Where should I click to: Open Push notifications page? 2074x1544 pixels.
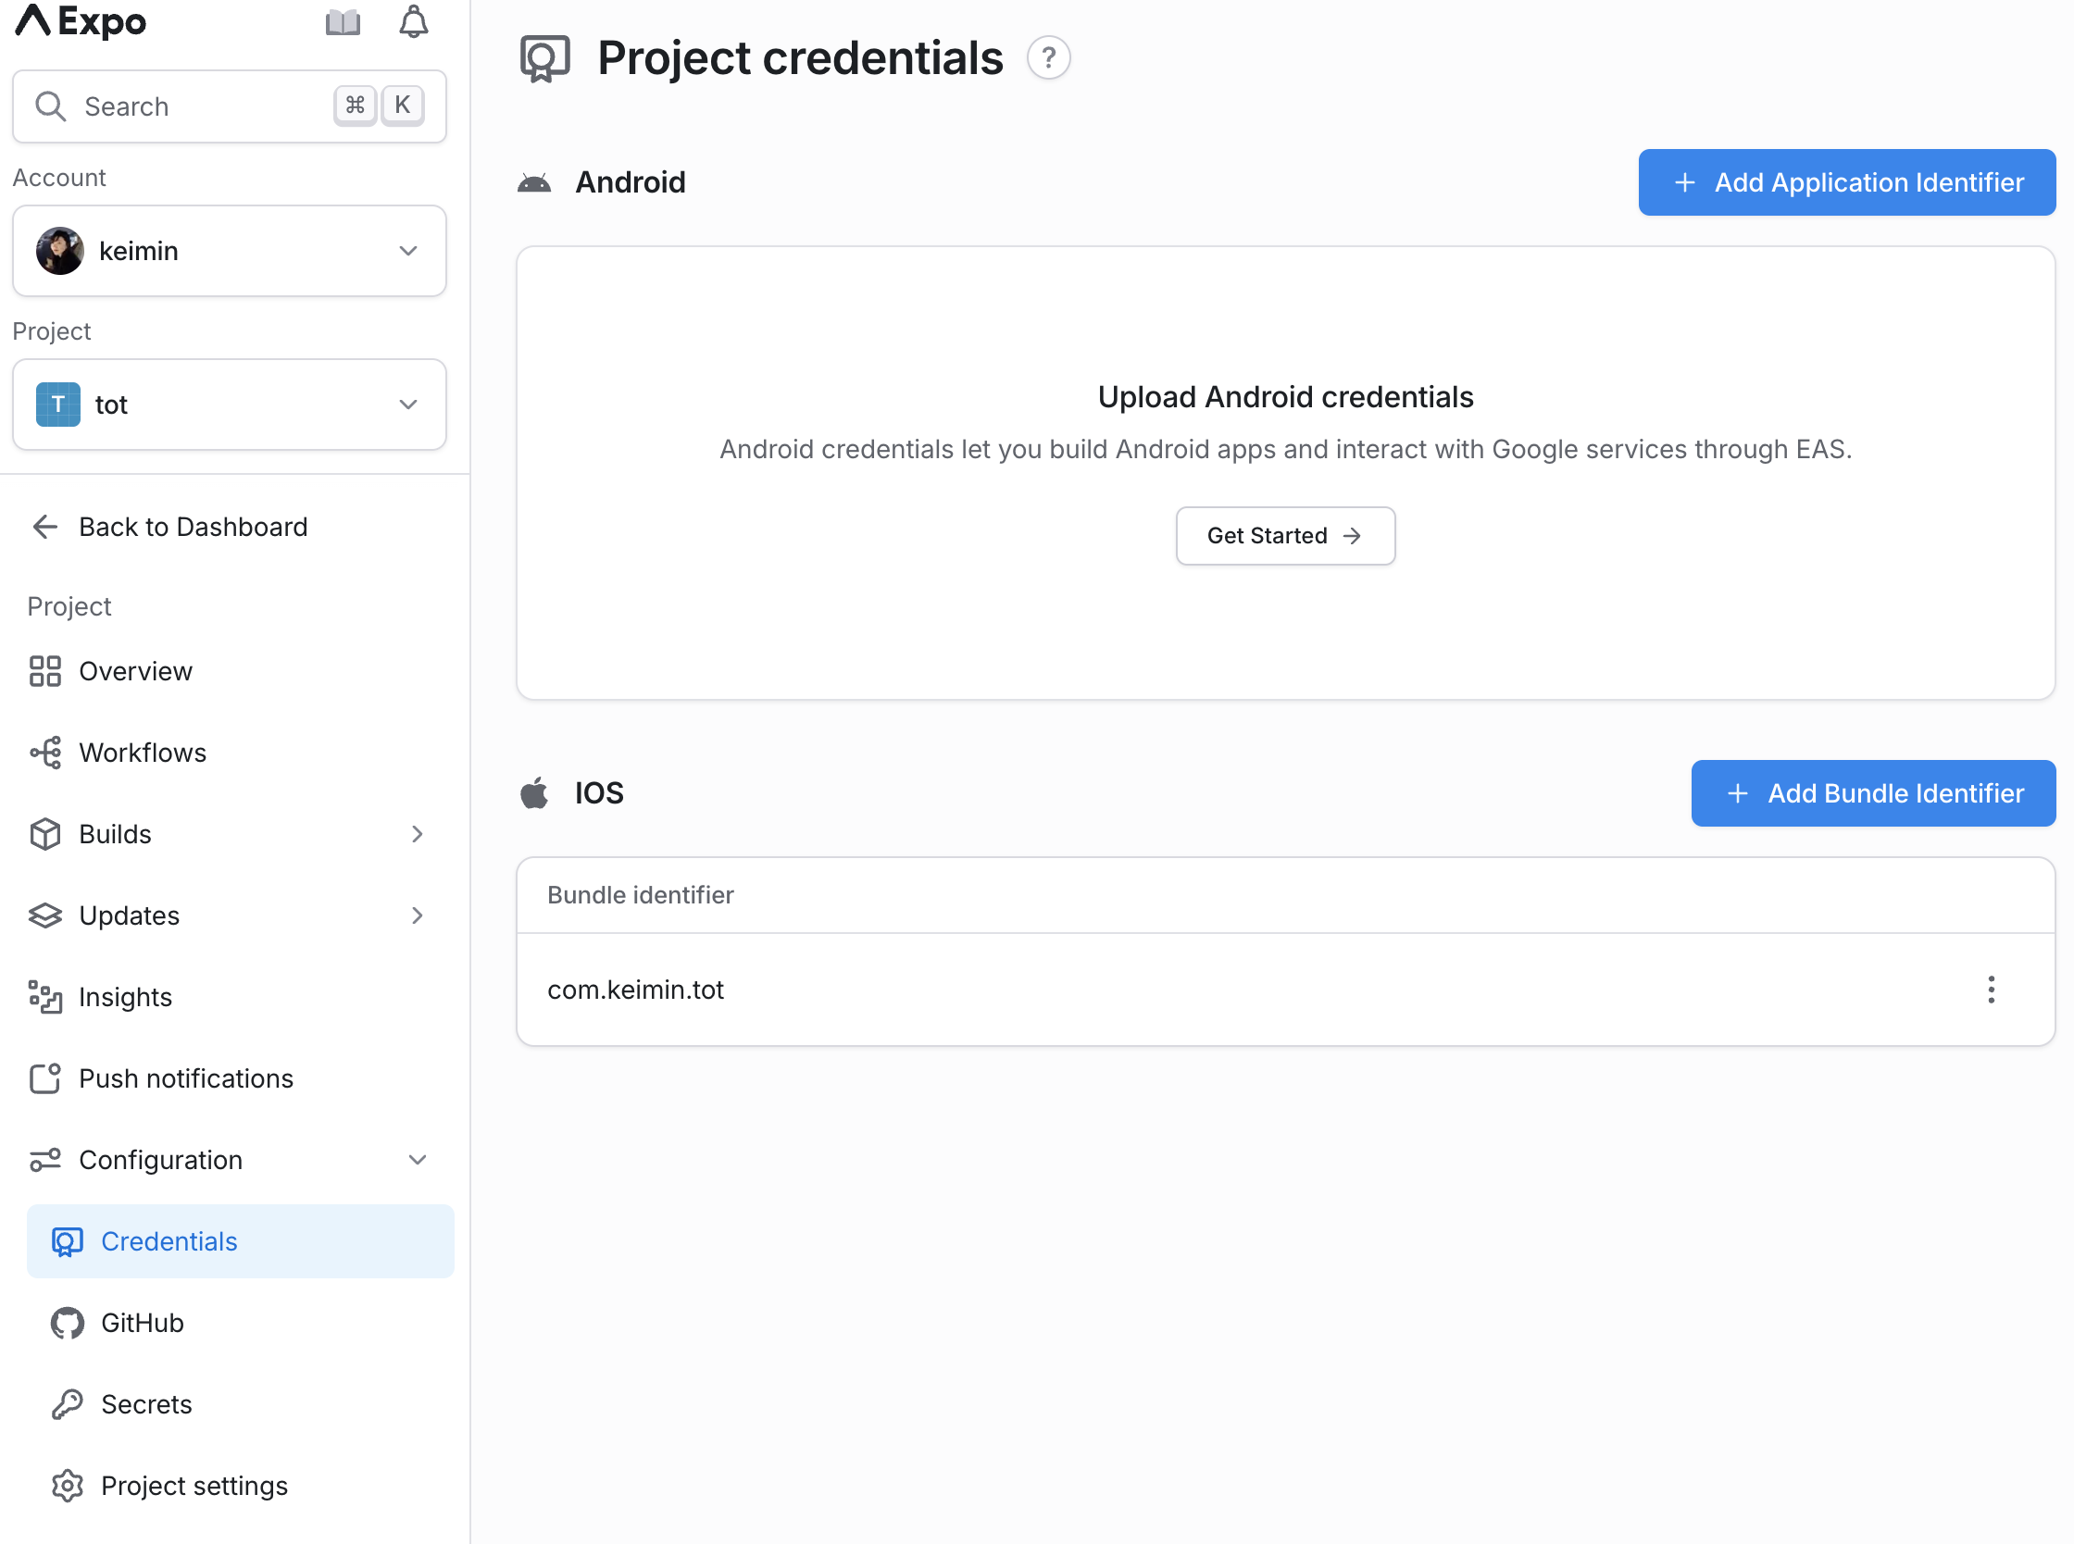click(185, 1078)
